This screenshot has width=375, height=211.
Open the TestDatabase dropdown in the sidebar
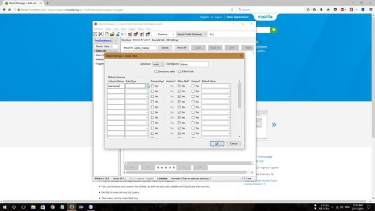tap(105, 40)
